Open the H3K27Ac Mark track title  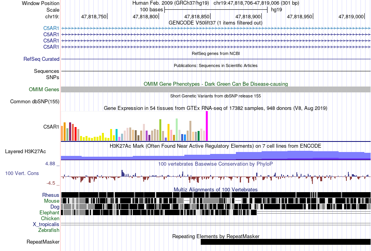(x=216, y=146)
